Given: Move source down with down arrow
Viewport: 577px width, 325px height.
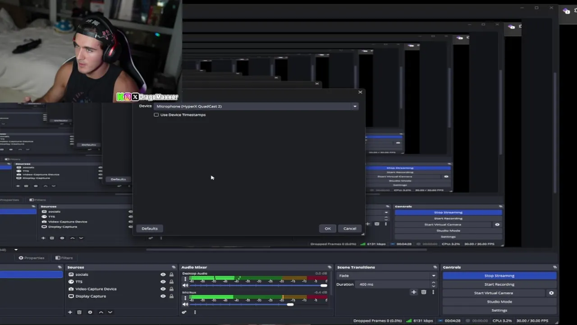Looking at the screenshot, I should 110,312.
